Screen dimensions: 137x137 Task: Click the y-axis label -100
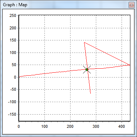point(12,102)
